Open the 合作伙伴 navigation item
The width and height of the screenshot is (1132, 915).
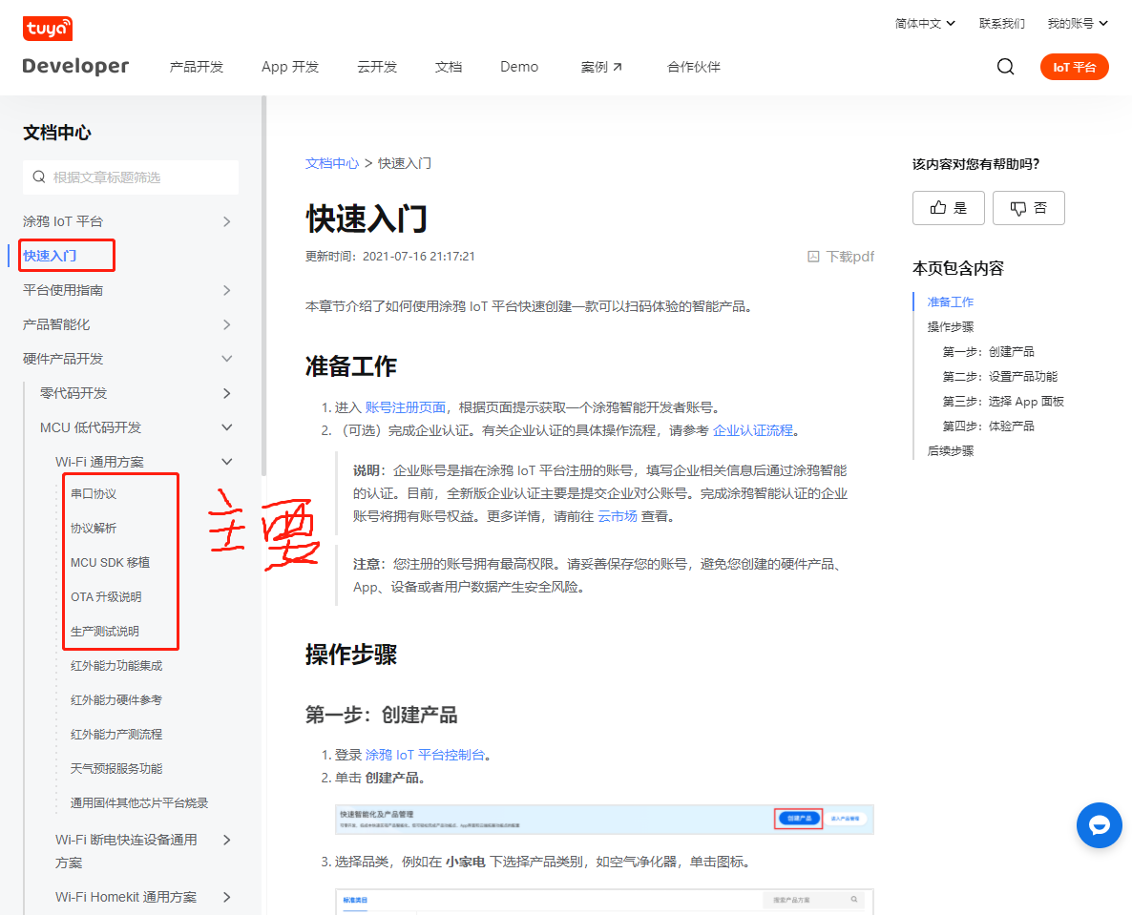coord(693,67)
